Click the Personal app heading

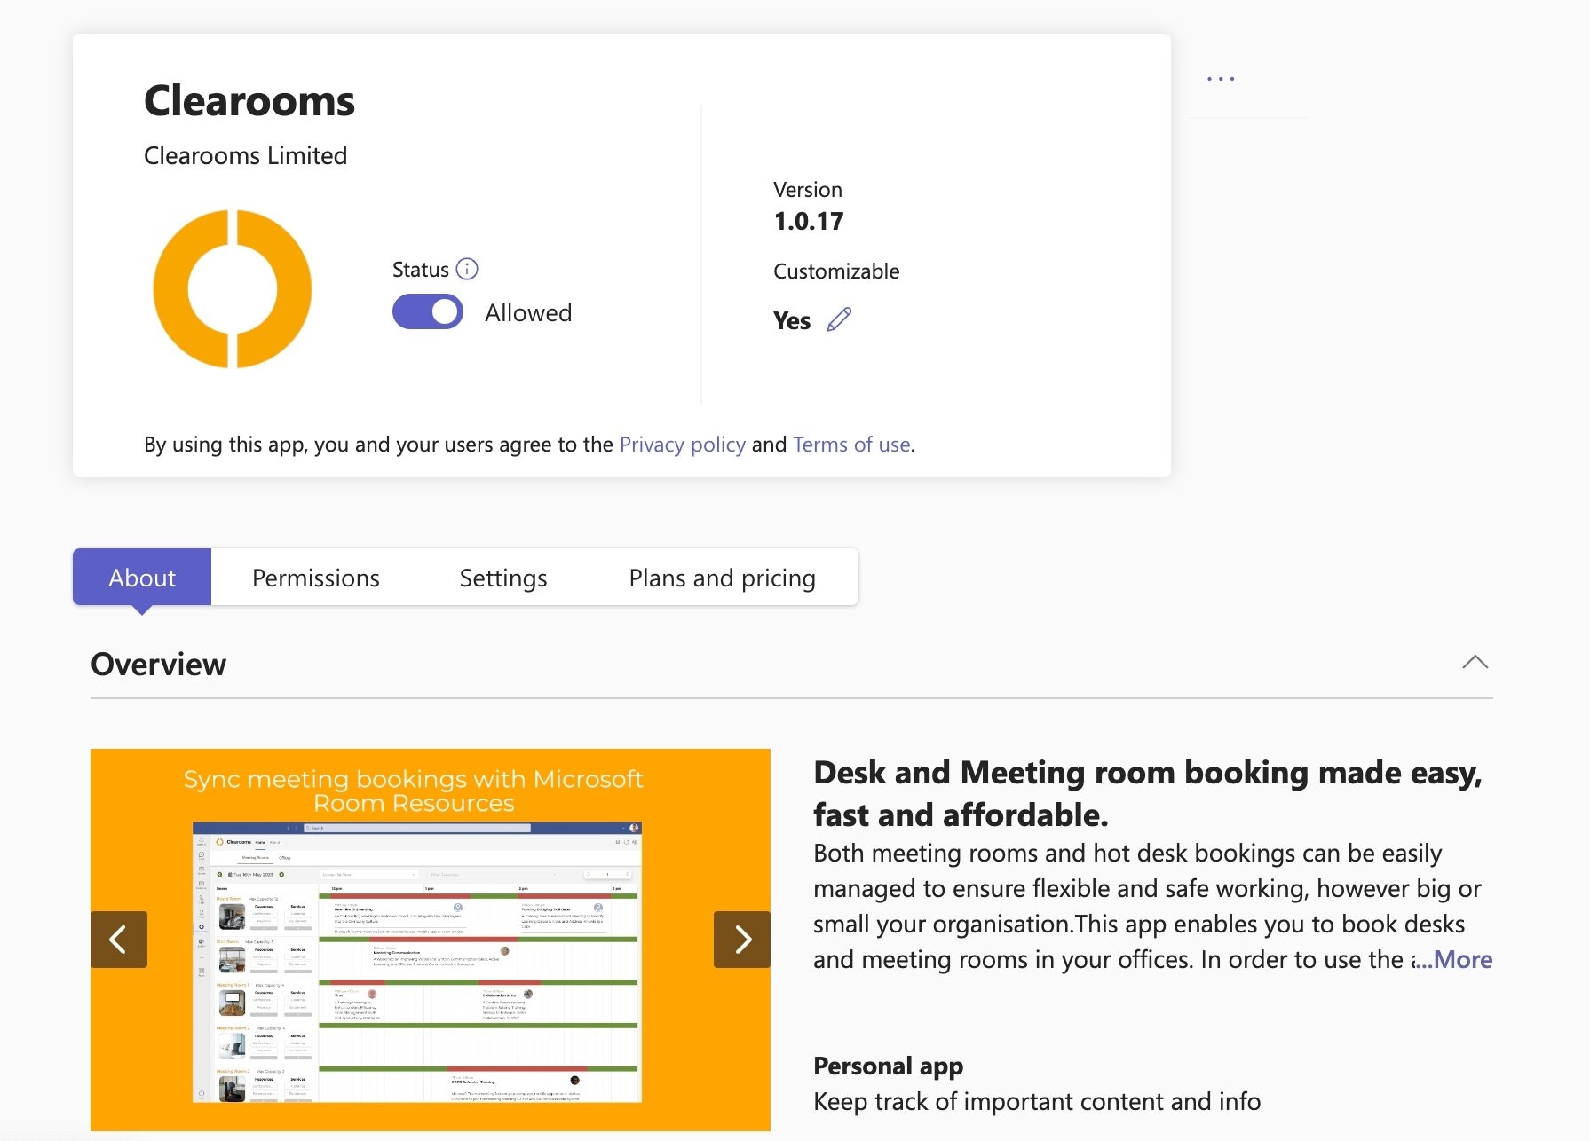click(888, 1066)
